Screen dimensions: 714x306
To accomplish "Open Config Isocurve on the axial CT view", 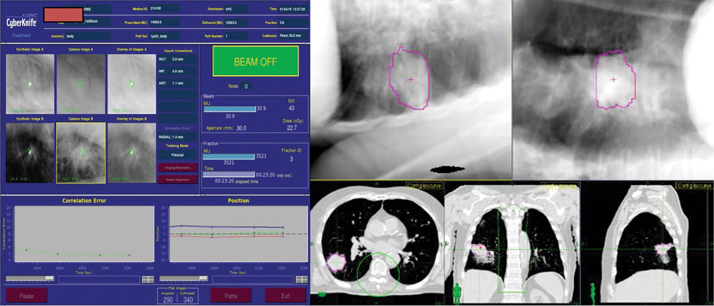I will [424, 186].
